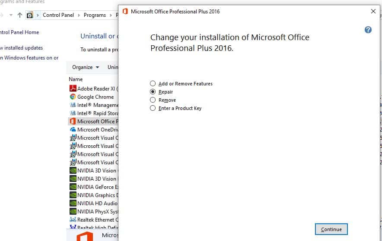Screen dimensions: 382x241
Task: Click Intel Rapid Storage program icon
Action: (73, 113)
